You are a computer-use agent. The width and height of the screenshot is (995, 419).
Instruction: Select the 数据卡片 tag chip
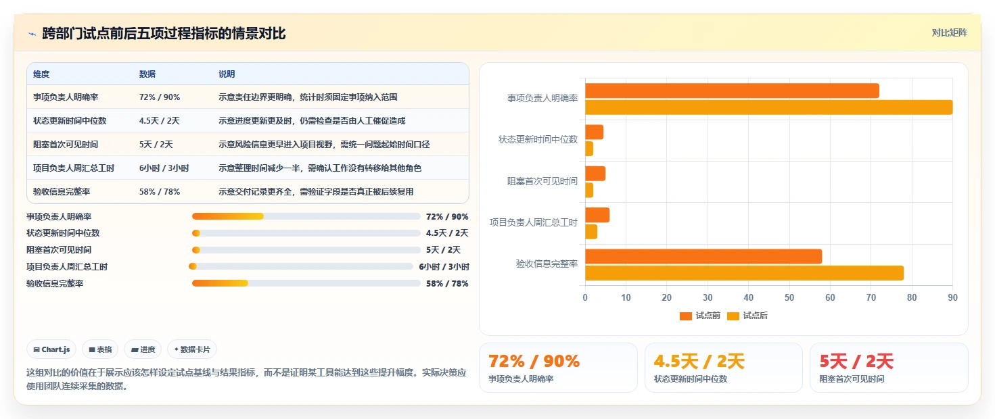click(x=192, y=349)
